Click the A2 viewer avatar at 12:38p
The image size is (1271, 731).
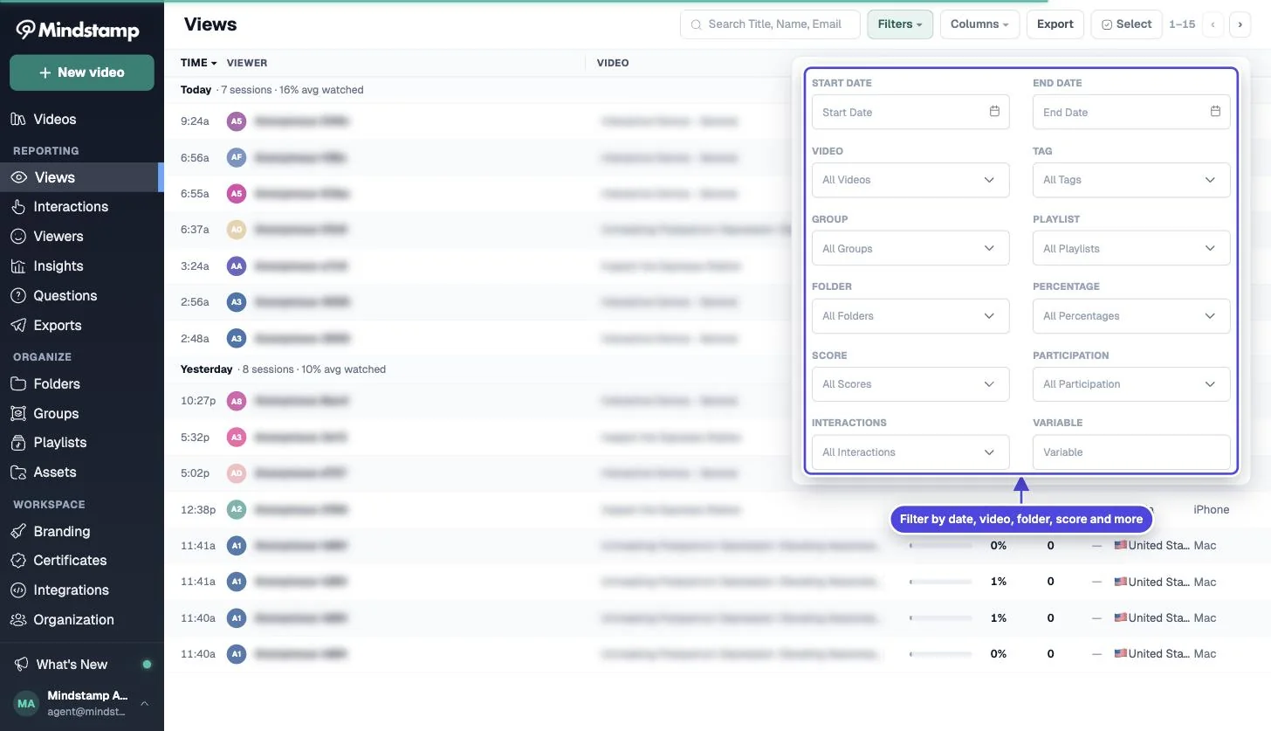[x=236, y=509]
